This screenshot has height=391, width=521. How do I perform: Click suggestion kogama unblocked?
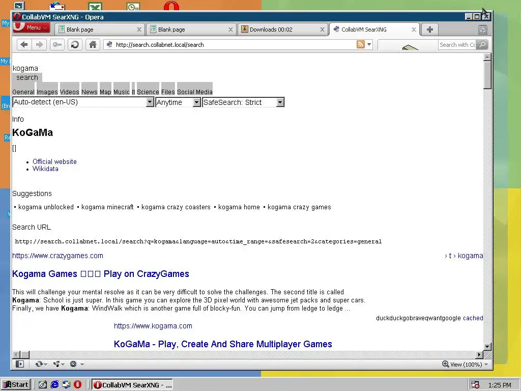[46, 207]
